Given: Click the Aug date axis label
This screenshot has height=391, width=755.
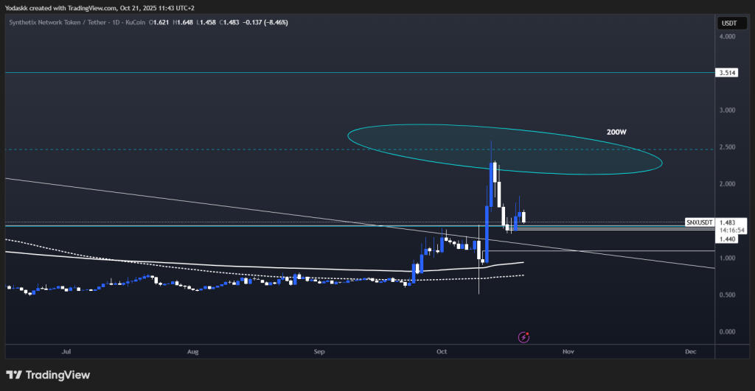Looking at the screenshot, I should pos(192,351).
